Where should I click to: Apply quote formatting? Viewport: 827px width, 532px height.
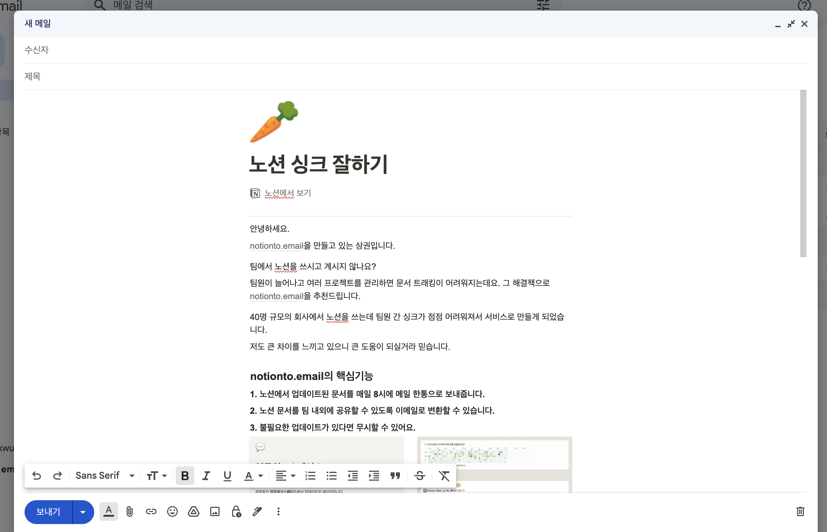[x=395, y=475]
